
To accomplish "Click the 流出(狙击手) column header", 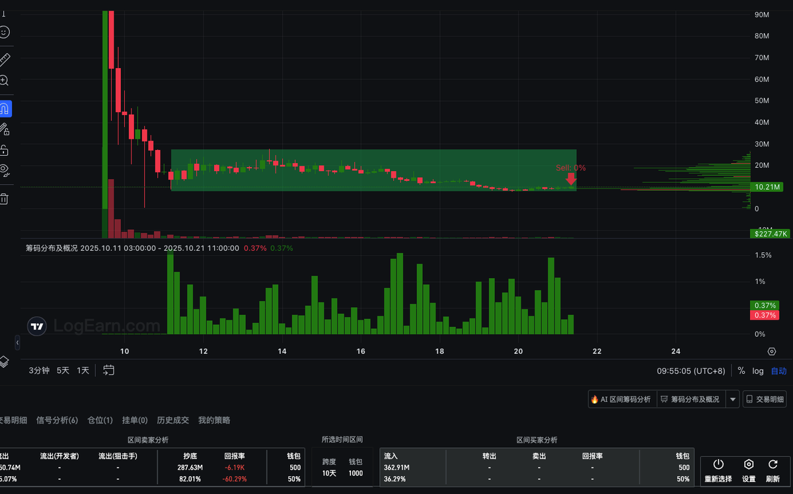I will [x=118, y=456].
